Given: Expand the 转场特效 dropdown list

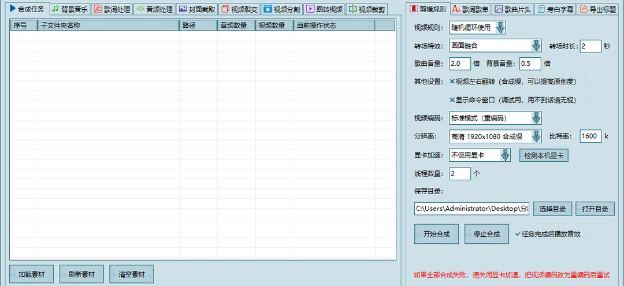Looking at the screenshot, I should click(x=536, y=46).
